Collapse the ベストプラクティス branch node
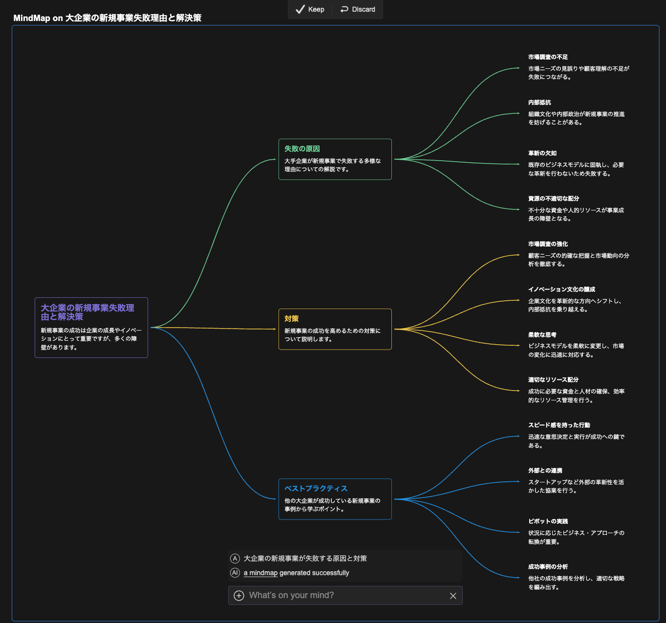This screenshot has height=623, width=666. pos(335,499)
